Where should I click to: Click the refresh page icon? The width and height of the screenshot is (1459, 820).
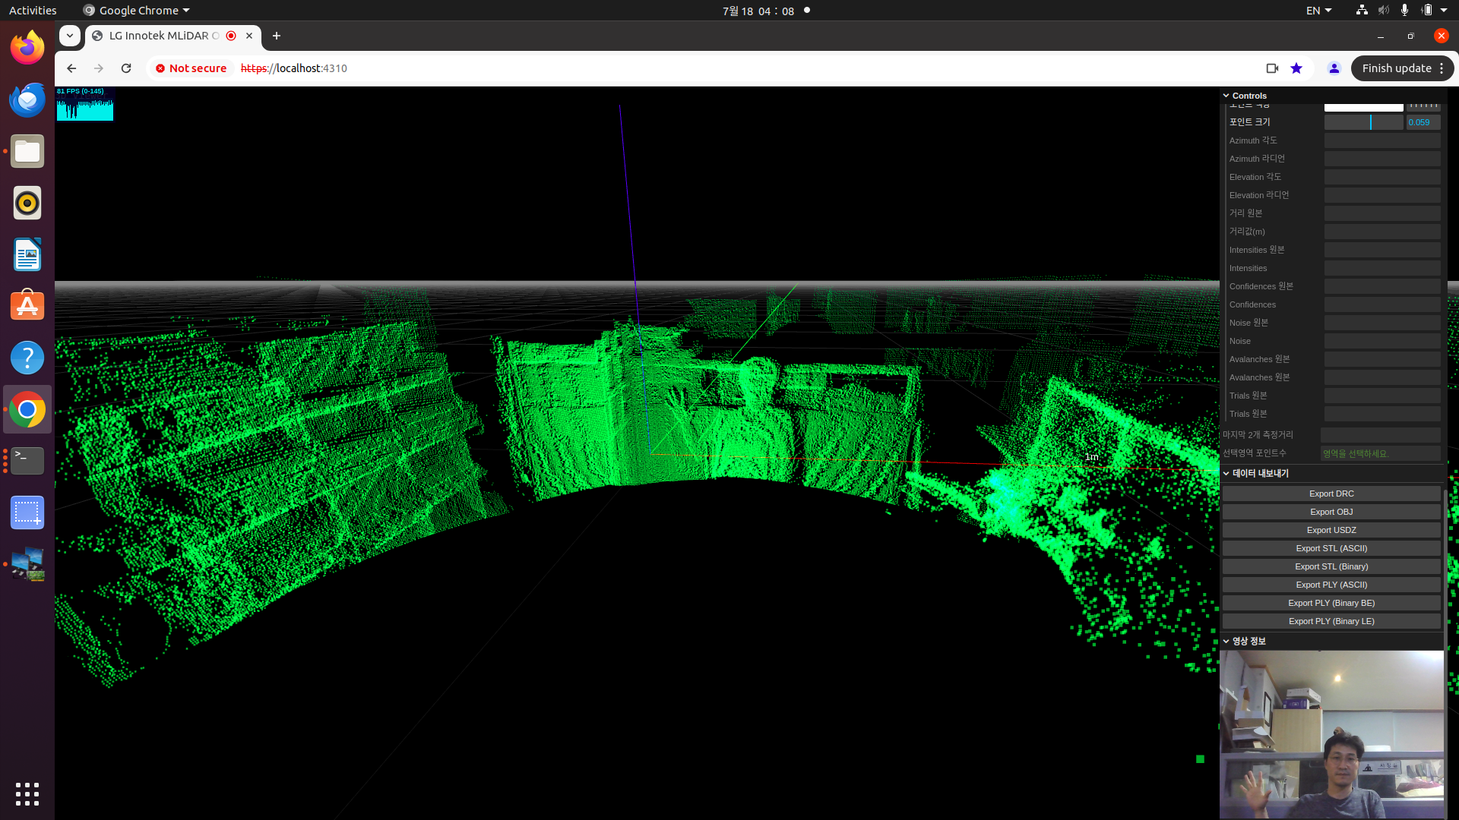(x=127, y=68)
